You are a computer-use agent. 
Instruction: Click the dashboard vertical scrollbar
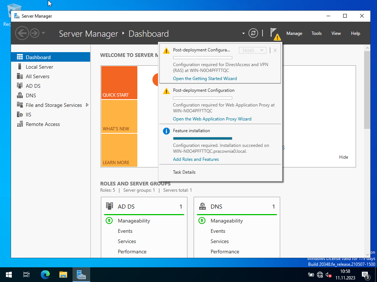coord(367,90)
